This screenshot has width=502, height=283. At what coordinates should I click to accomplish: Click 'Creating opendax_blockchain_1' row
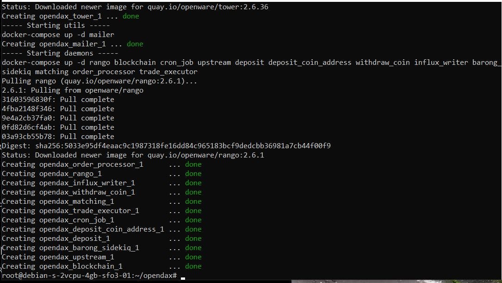(101, 267)
